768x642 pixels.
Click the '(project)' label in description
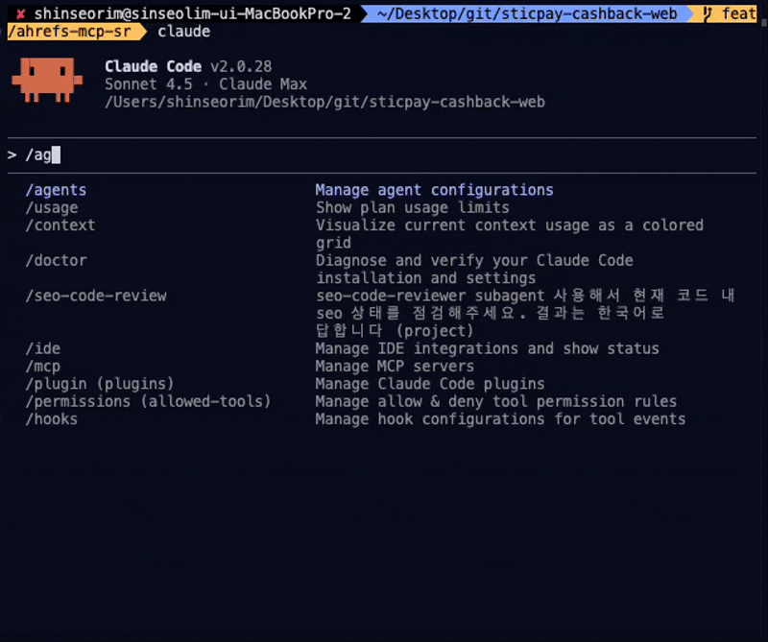click(435, 331)
